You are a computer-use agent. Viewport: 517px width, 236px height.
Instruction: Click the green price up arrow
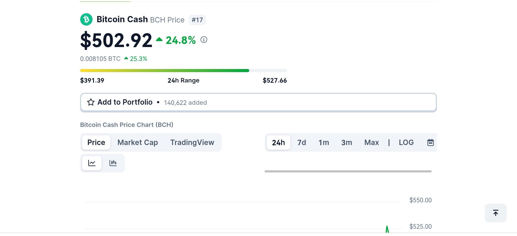[159, 40]
